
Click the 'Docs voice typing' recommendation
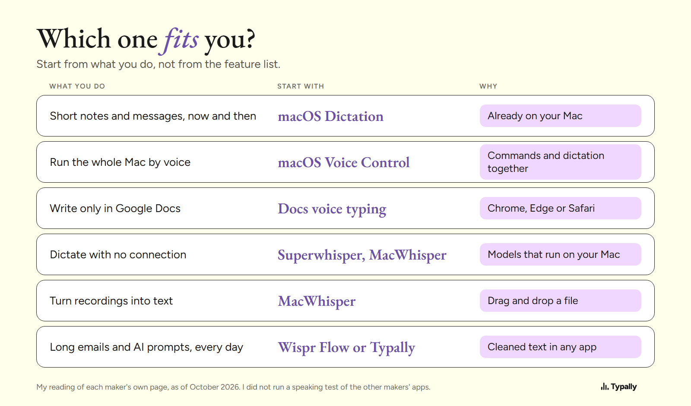(x=332, y=209)
